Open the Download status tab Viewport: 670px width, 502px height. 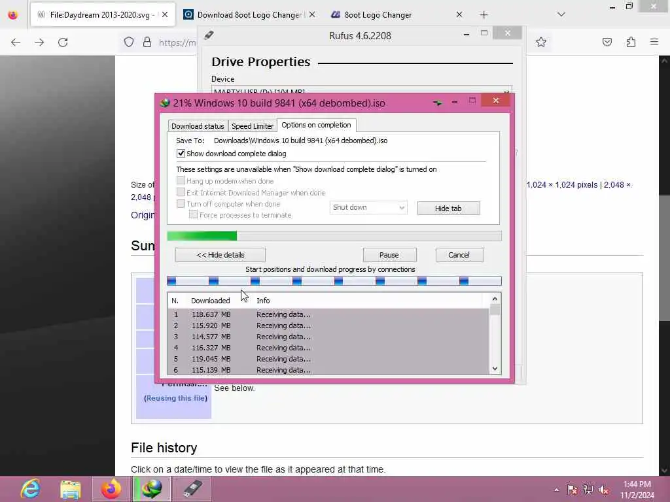pos(198,126)
